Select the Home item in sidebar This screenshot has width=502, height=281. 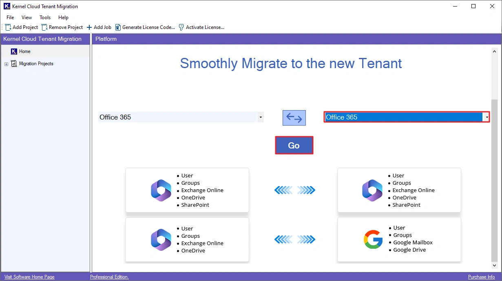(x=24, y=51)
